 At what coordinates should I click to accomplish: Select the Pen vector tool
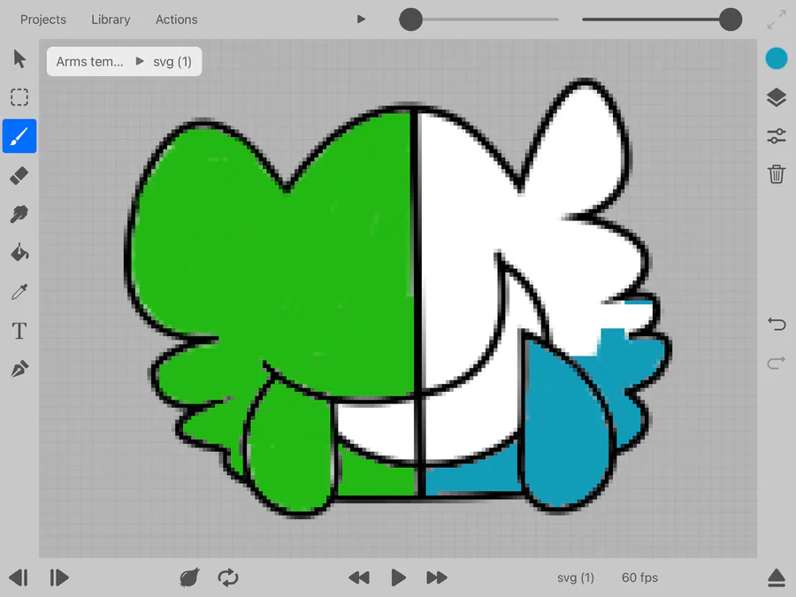19,369
